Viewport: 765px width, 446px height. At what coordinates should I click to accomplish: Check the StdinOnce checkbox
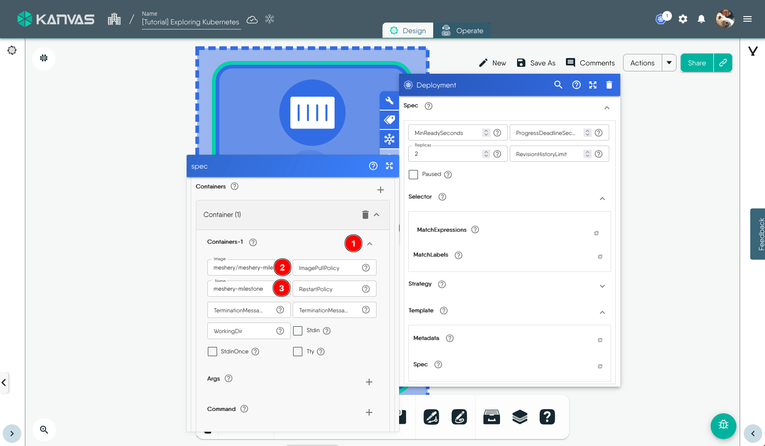212,352
